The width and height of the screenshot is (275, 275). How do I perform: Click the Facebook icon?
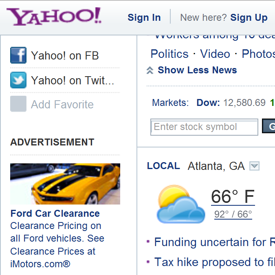click(18, 56)
